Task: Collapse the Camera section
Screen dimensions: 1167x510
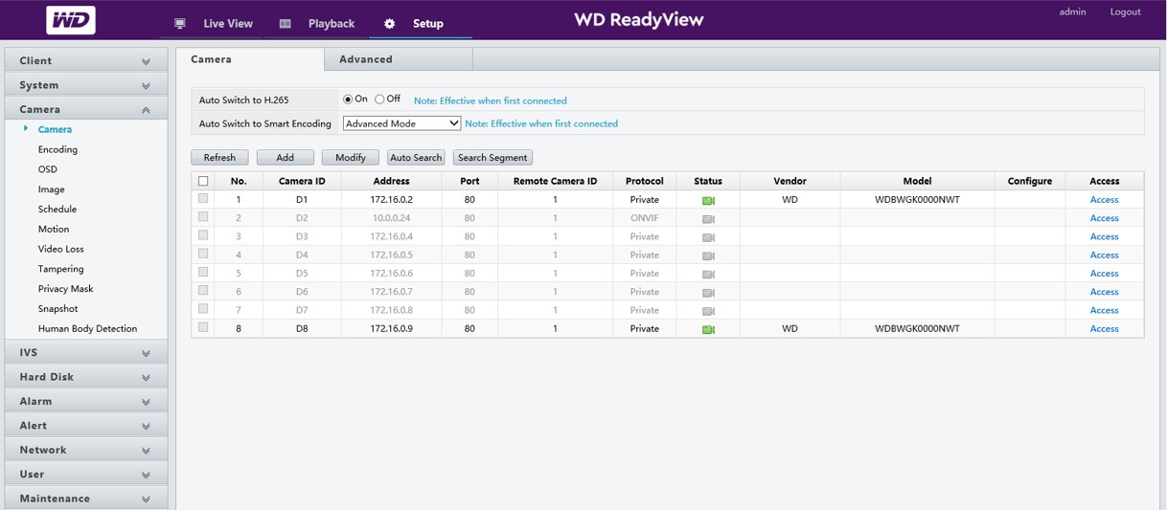Action: (86, 109)
